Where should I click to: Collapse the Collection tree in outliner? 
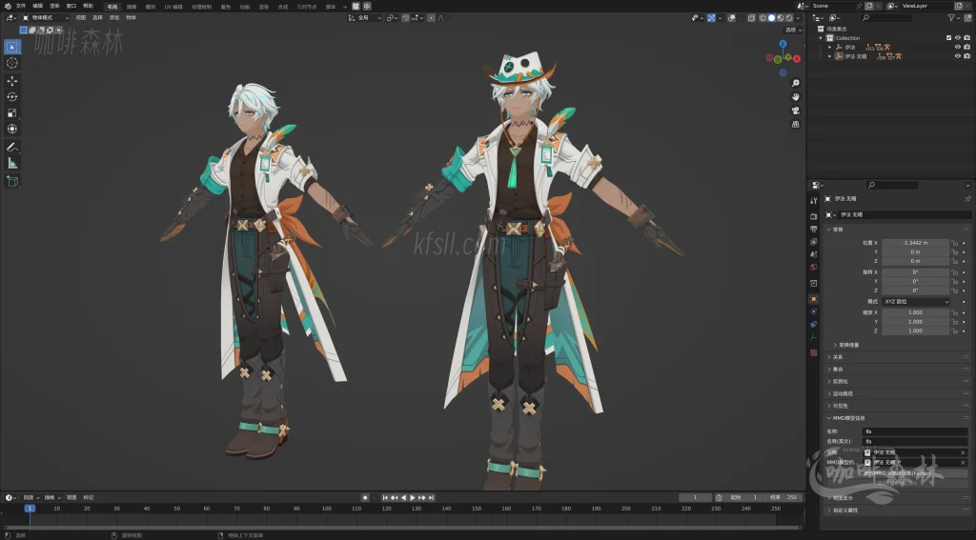(822, 38)
